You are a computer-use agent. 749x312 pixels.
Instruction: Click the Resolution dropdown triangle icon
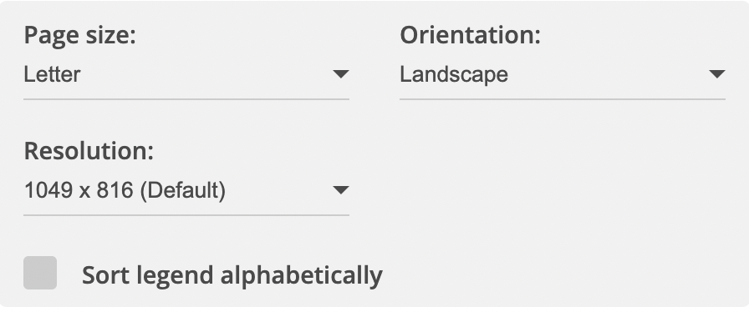[340, 190]
